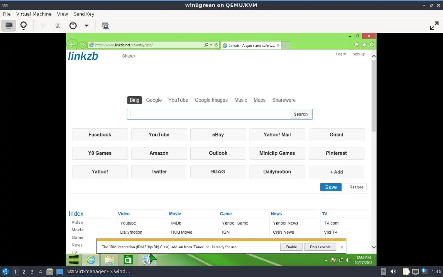Click the Search button

point(301,114)
